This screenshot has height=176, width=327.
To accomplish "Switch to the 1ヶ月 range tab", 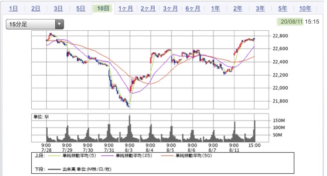I will point(126,8).
